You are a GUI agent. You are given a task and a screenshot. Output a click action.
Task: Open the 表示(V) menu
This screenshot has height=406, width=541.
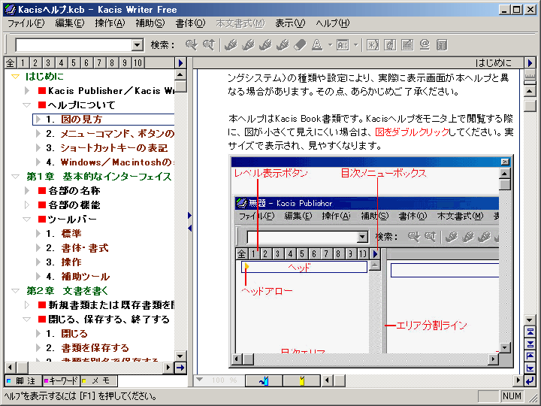pos(290,23)
